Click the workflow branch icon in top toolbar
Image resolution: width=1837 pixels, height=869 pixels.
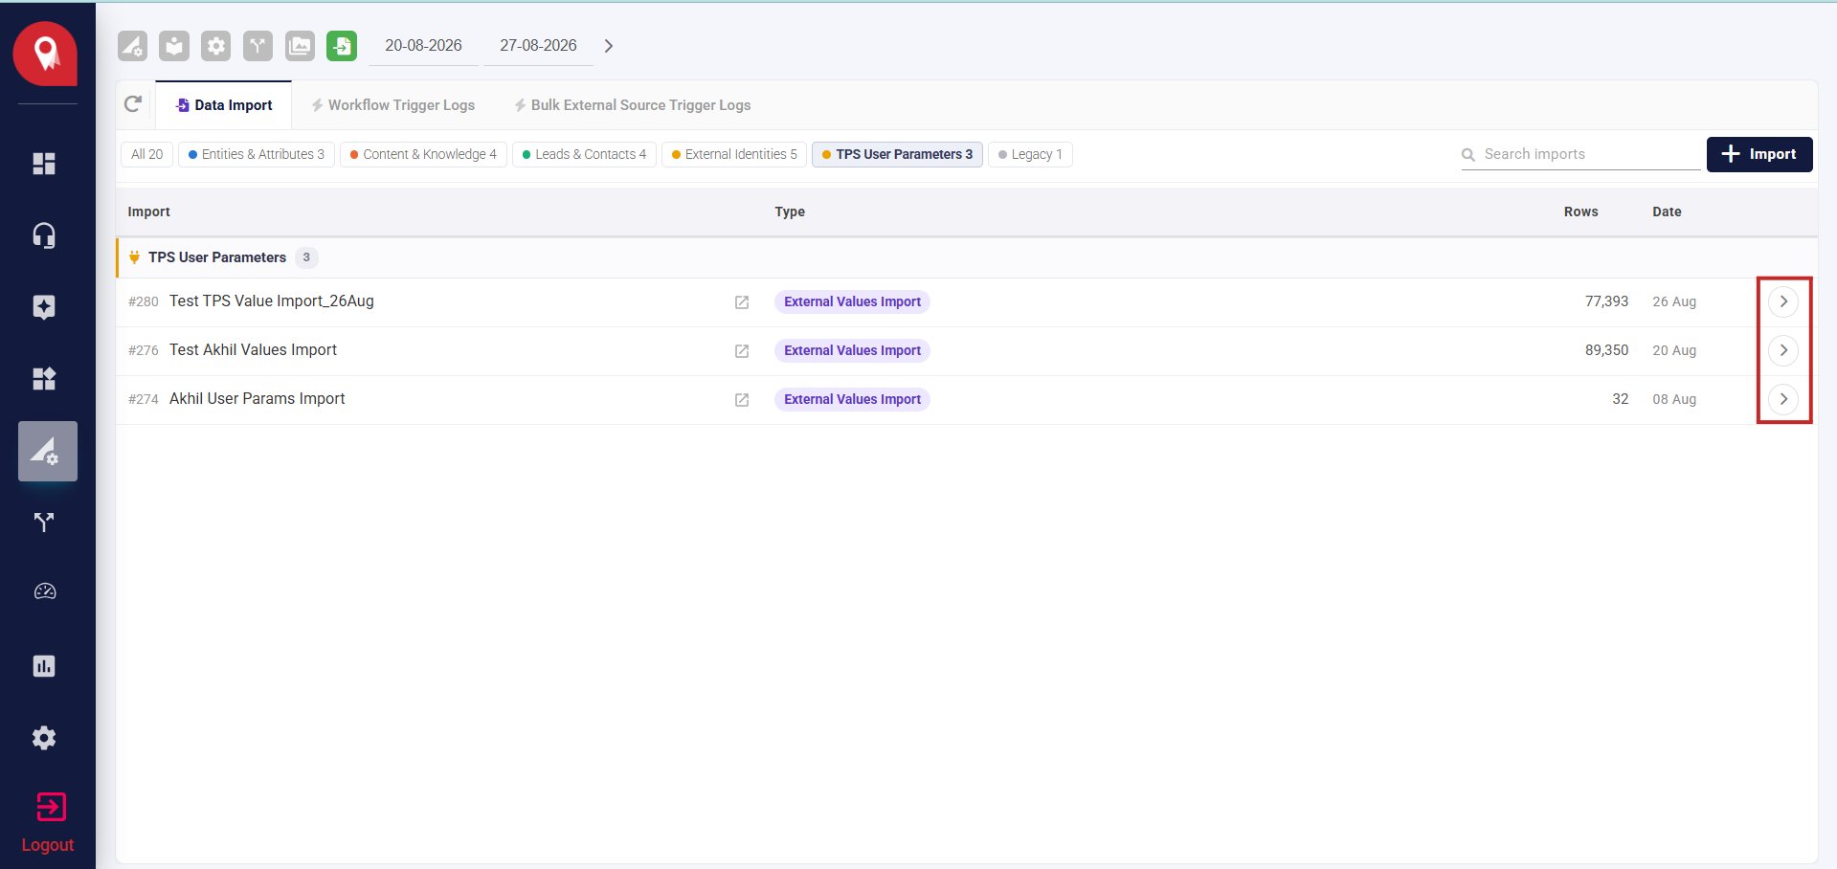tap(258, 46)
